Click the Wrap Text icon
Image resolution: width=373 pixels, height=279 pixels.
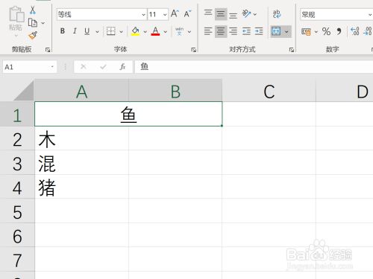(x=277, y=14)
